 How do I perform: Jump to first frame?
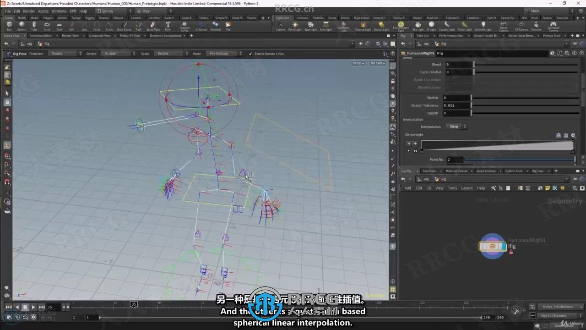(9, 307)
